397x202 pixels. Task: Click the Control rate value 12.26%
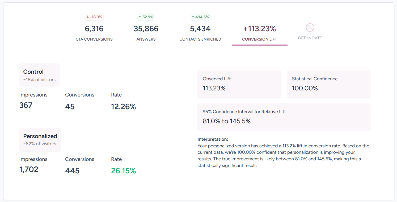pos(123,107)
